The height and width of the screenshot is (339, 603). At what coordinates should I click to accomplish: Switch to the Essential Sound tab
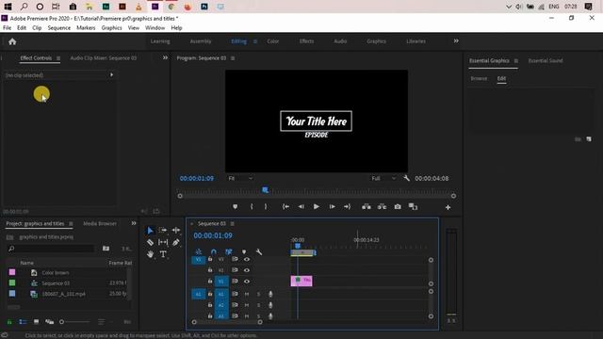point(546,60)
